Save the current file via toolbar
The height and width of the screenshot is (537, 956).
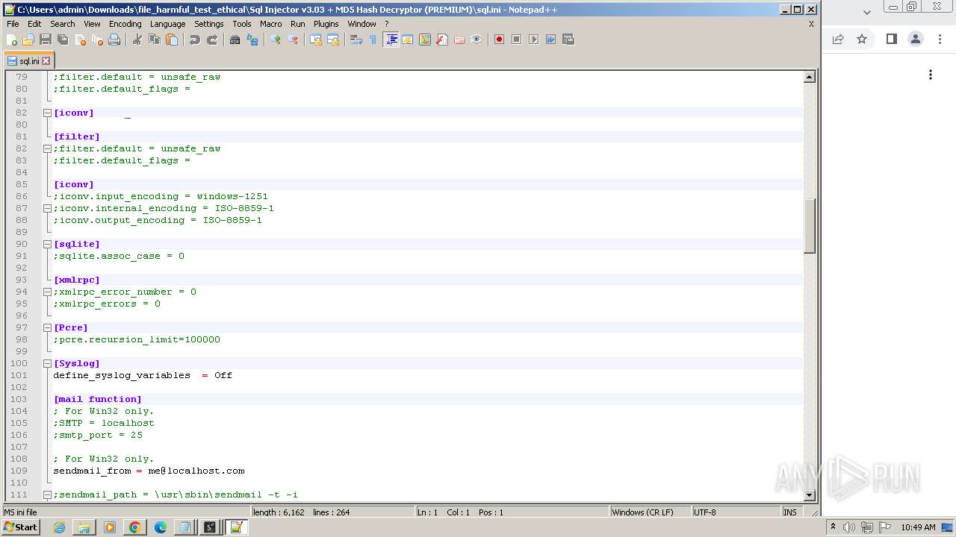coord(46,40)
